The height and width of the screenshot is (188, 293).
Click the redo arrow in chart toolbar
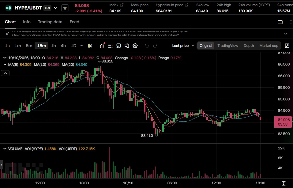pos(155,46)
